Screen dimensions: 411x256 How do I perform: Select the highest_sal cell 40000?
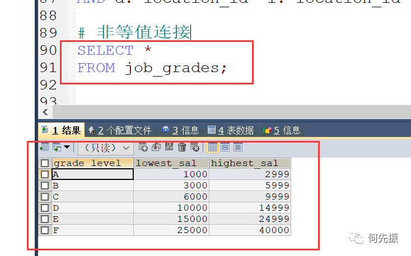pyautogui.click(x=250, y=230)
